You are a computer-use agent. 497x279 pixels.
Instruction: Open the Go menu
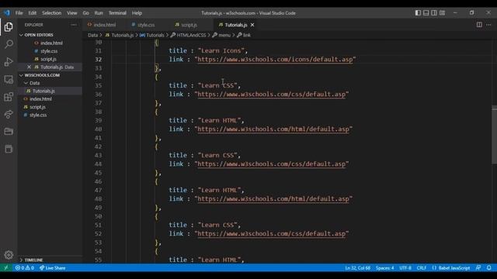tap(86, 13)
